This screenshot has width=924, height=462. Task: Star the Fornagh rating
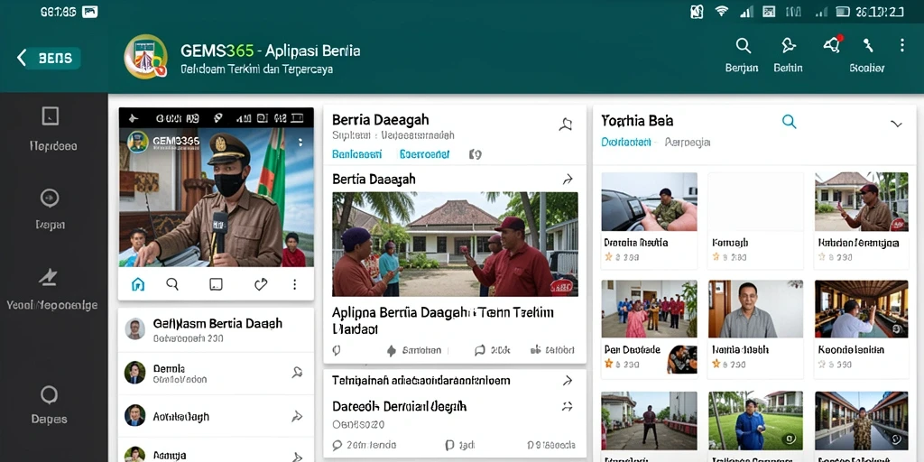pyautogui.click(x=716, y=257)
